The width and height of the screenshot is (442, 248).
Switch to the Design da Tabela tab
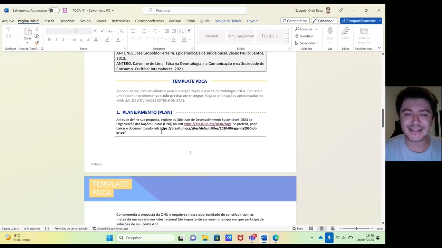pyautogui.click(x=228, y=21)
